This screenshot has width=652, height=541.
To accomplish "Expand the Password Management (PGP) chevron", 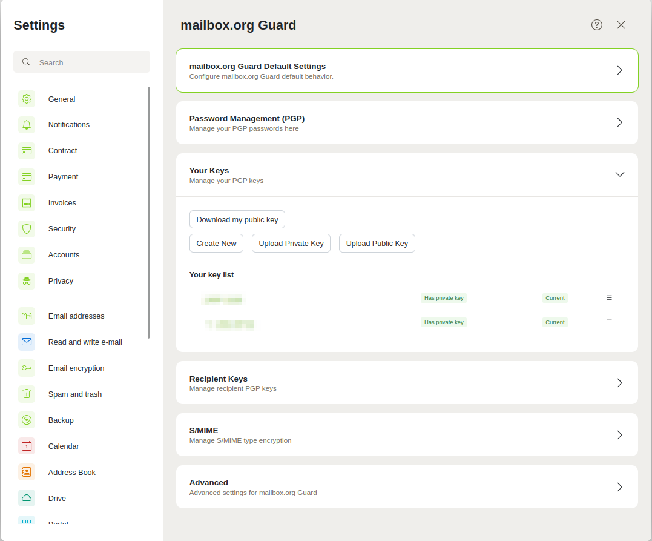I will 619,122.
